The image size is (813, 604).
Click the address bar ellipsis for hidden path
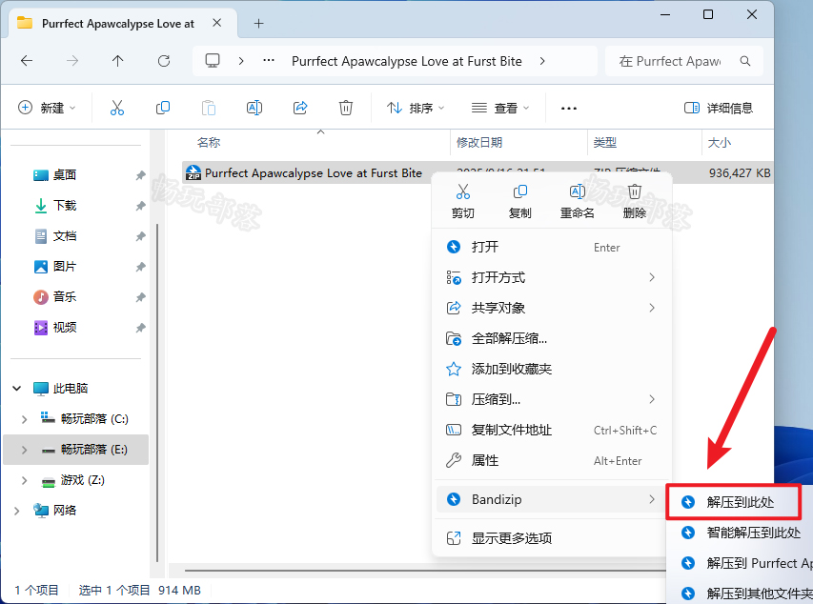(269, 61)
